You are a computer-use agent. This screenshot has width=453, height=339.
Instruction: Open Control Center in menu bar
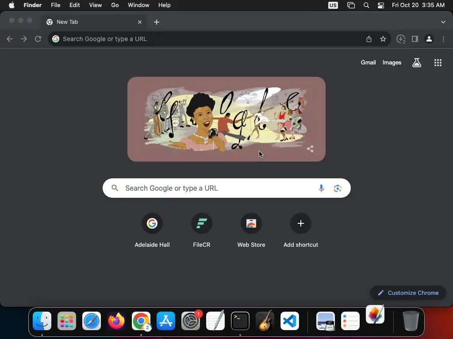pos(381,5)
